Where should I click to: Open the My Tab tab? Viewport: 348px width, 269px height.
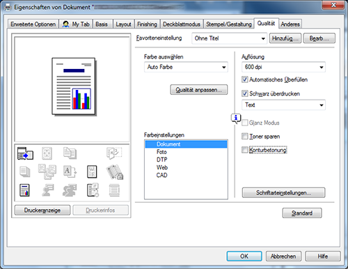point(76,24)
